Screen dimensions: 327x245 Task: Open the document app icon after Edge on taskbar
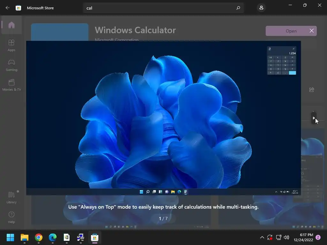(66, 237)
